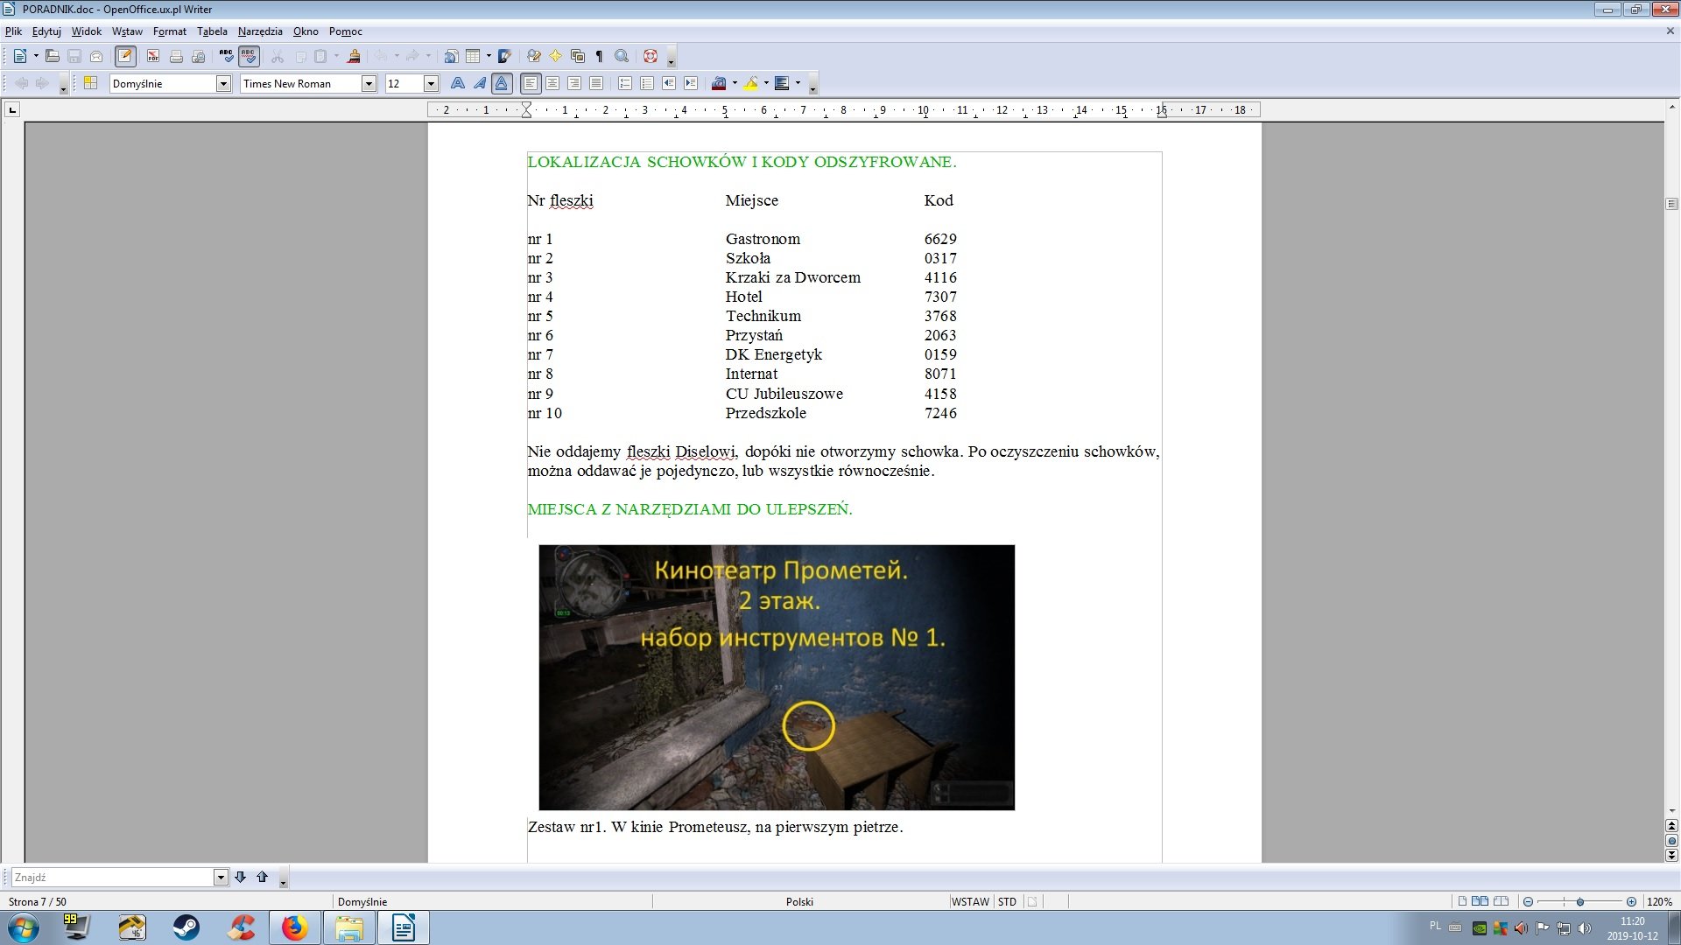Image resolution: width=1681 pixels, height=945 pixels.
Task: Open the Znajdź field history dropdown
Action: click(x=221, y=877)
